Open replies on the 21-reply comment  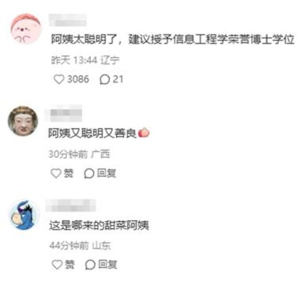104,79
